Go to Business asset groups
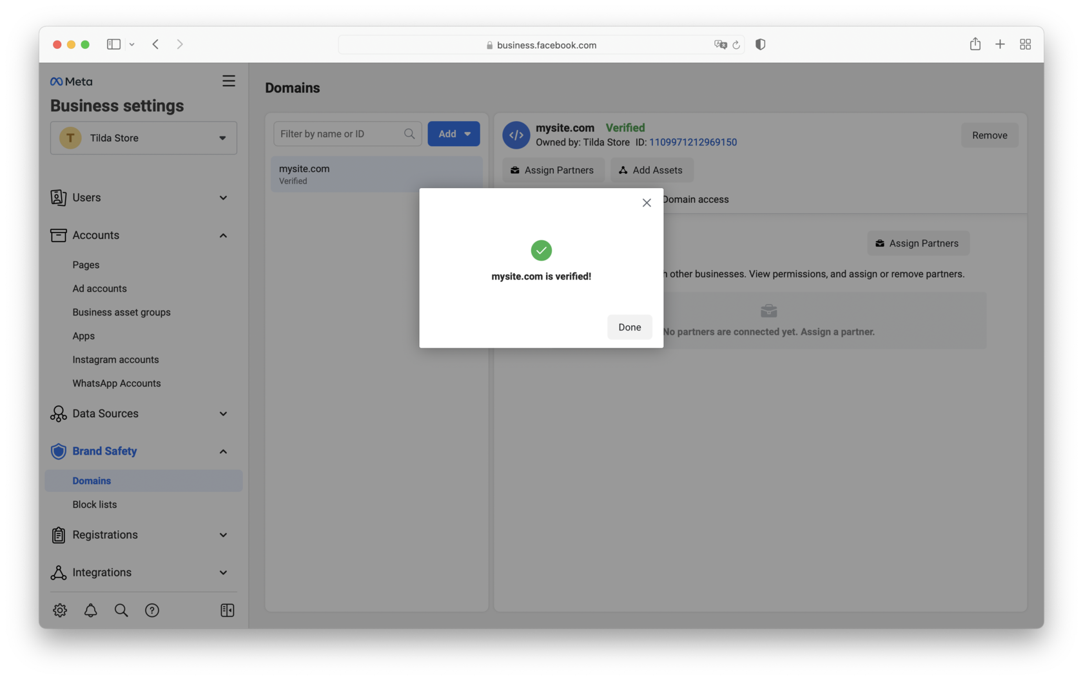 (x=121, y=312)
